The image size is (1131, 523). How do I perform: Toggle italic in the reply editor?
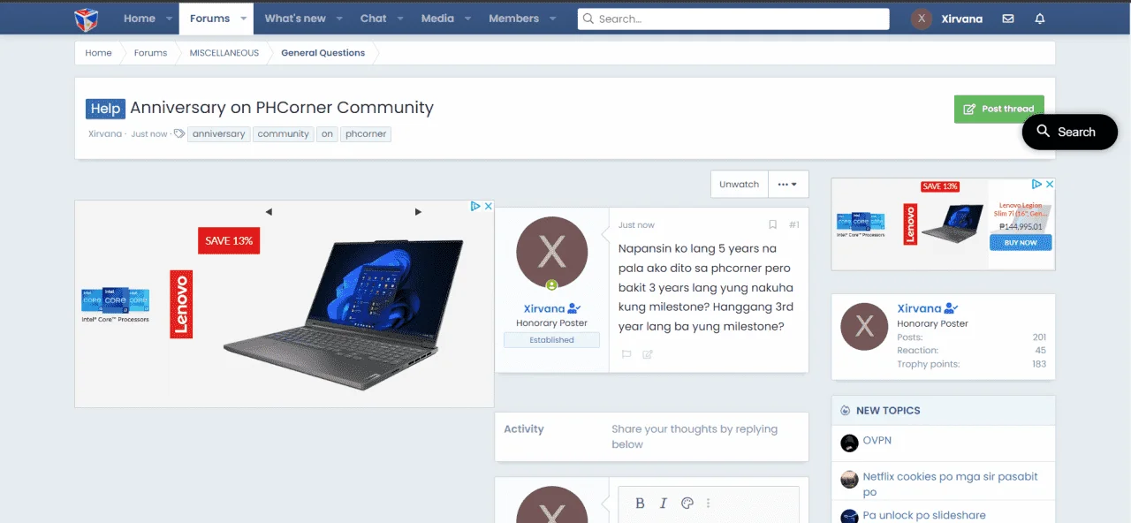(x=664, y=504)
